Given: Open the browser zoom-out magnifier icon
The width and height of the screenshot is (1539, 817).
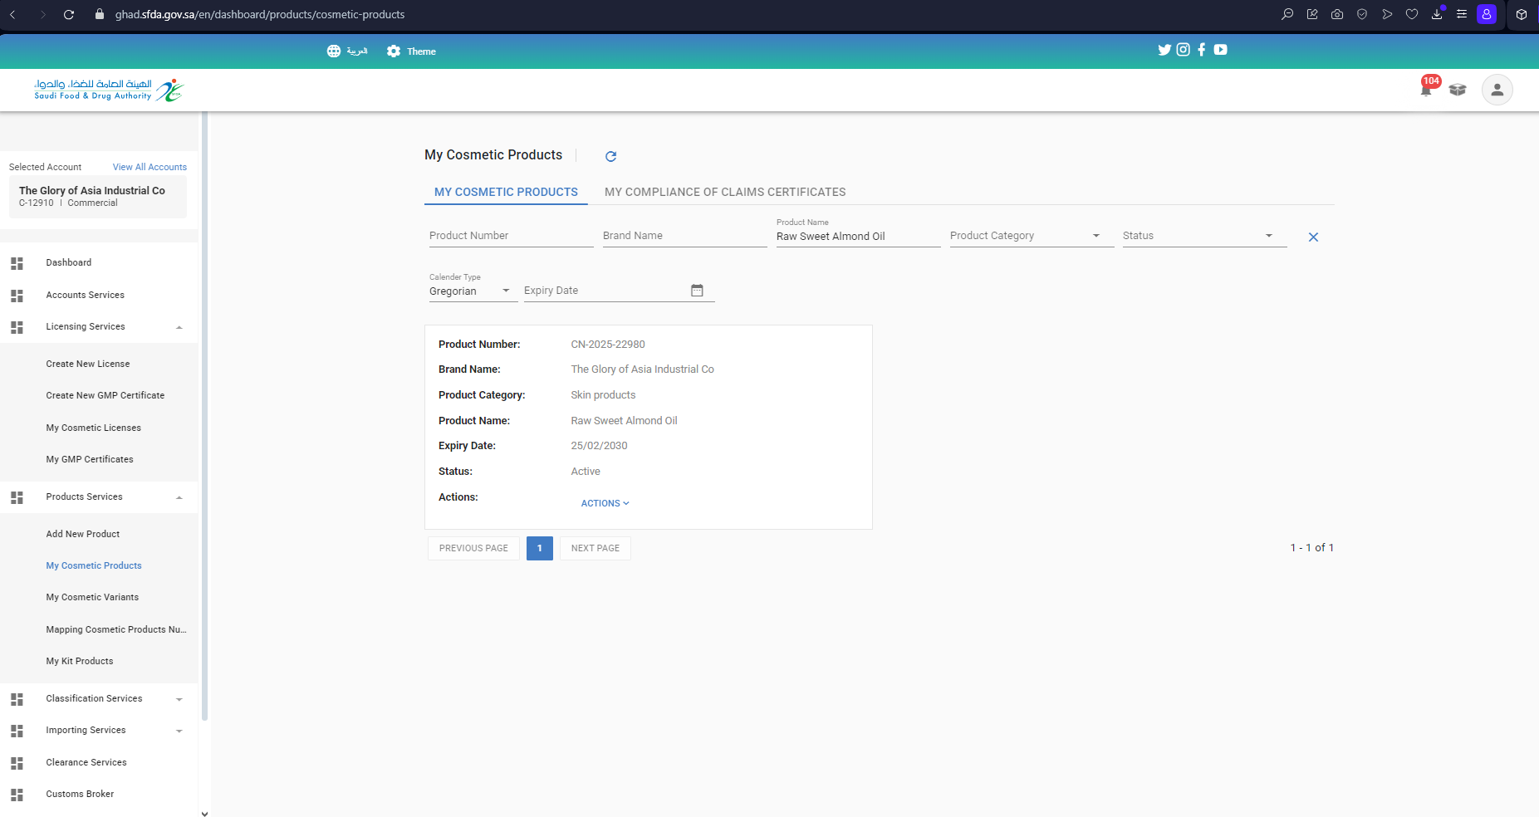Looking at the screenshot, I should 1287,14.
